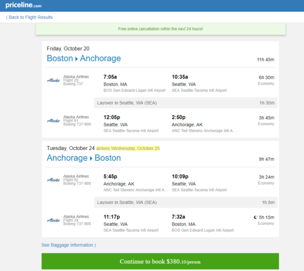Click 'BOS Gen Edward Logan Intl Airport' departure text

pyautogui.click(x=134, y=90)
